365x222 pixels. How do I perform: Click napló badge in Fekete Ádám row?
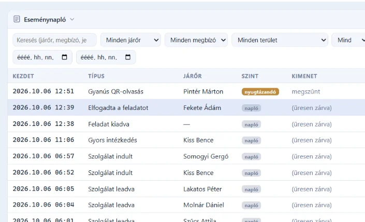[252, 108]
